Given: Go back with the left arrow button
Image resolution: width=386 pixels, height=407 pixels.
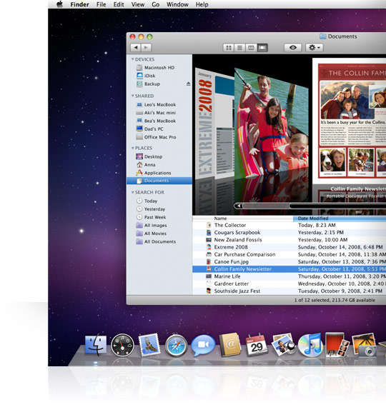Looking at the screenshot, I should coord(135,48).
